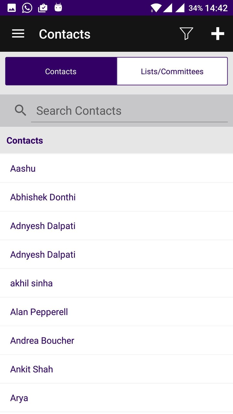The width and height of the screenshot is (233, 414).
Task: Open the hamburger navigation menu
Action: 18,34
